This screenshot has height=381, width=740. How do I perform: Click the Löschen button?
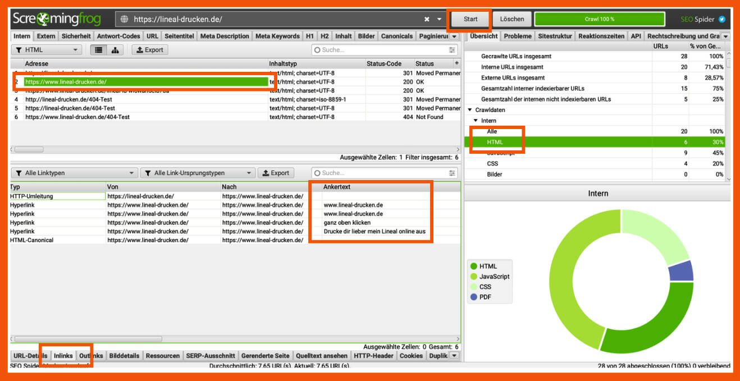point(511,19)
